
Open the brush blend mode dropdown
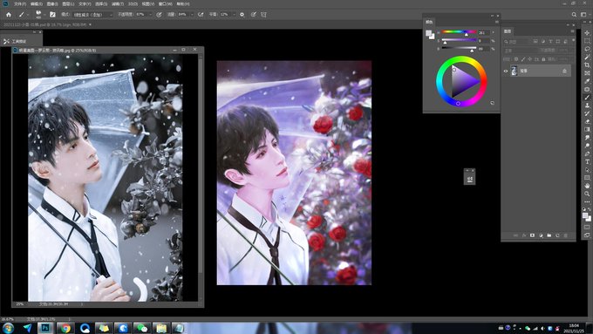tap(93, 14)
